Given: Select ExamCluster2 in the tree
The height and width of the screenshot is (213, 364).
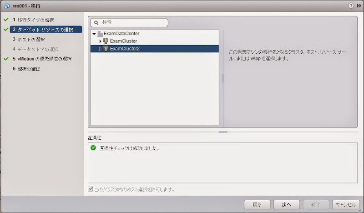Looking at the screenshot, I should tap(125, 49).
